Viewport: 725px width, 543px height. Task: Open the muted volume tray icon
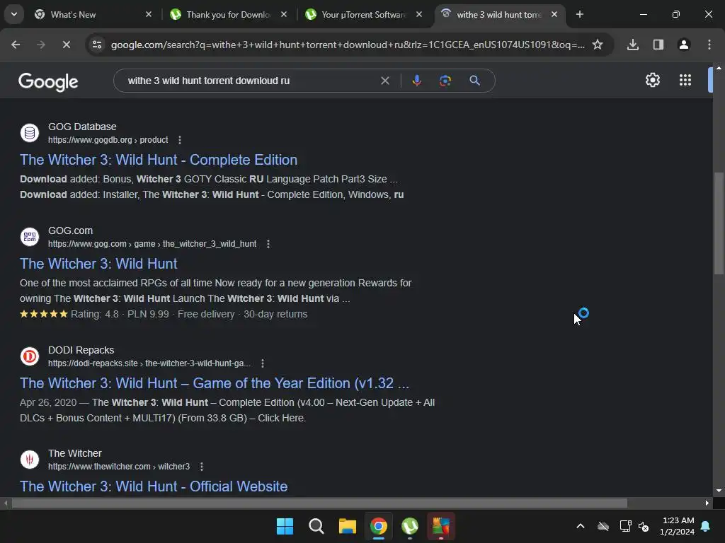pyautogui.click(x=643, y=526)
